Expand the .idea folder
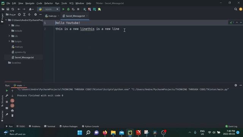This screenshot has height=137, width=243. 9,25
